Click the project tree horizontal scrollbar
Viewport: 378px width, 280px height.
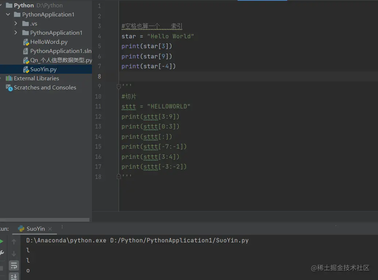coord(45,220)
